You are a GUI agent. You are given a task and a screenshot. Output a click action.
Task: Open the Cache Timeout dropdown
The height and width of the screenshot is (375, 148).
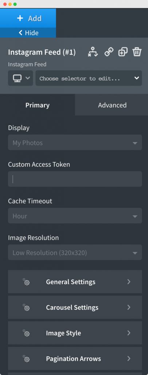pyautogui.click(x=75, y=216)
